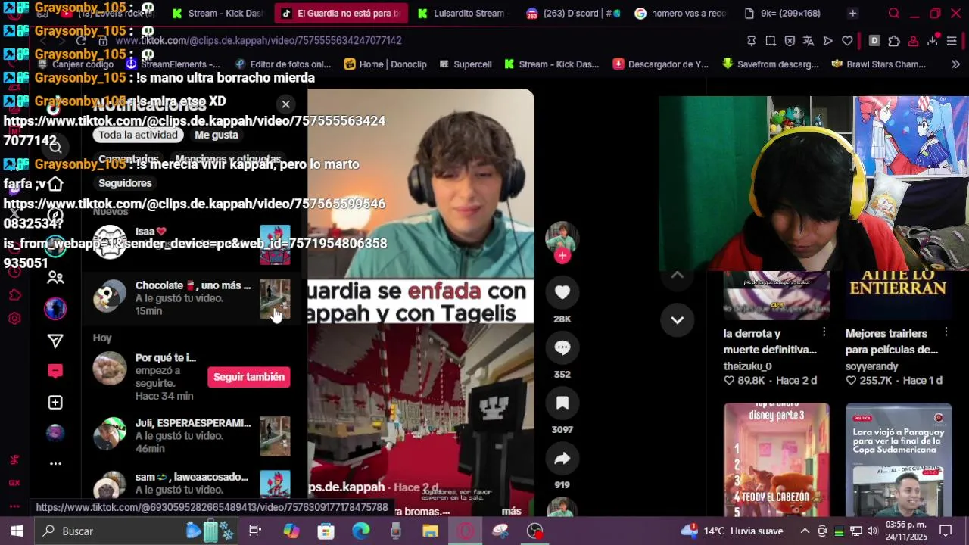Show hidden system tray icons

[x=805, y=531]
